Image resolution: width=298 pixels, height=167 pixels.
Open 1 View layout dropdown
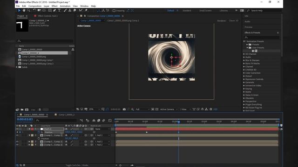pyautogui.click(x=185, y=109)
